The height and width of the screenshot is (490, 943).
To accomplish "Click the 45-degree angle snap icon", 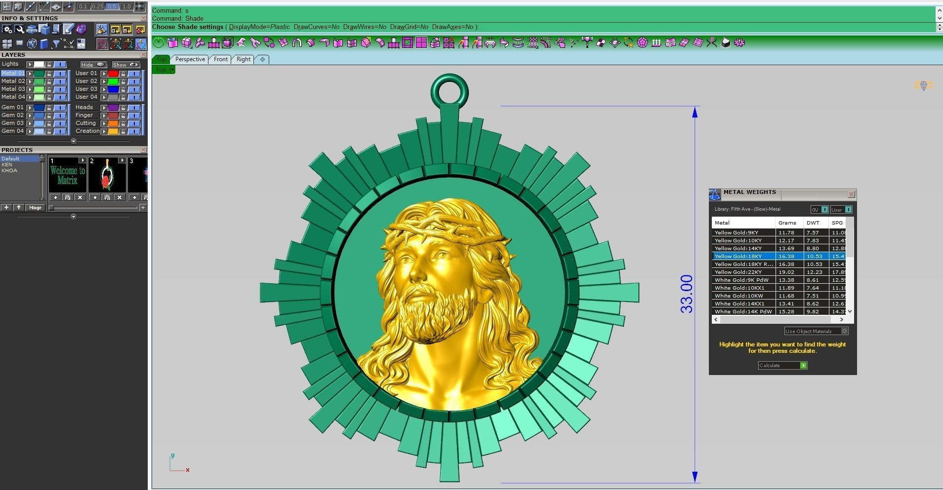I will (x=44, y=6).
